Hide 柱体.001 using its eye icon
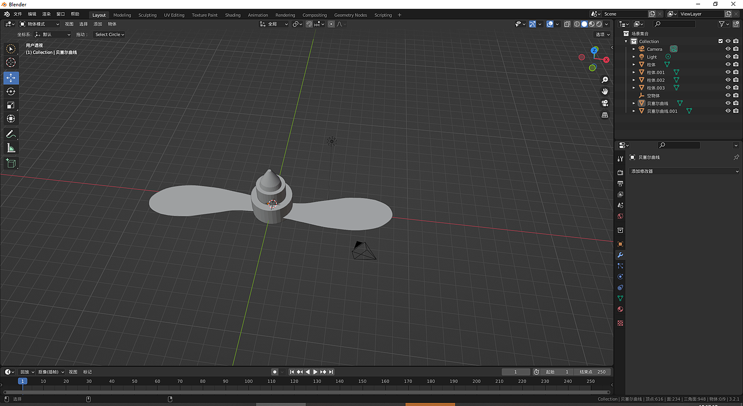The image size is (743, 406). 728,73
